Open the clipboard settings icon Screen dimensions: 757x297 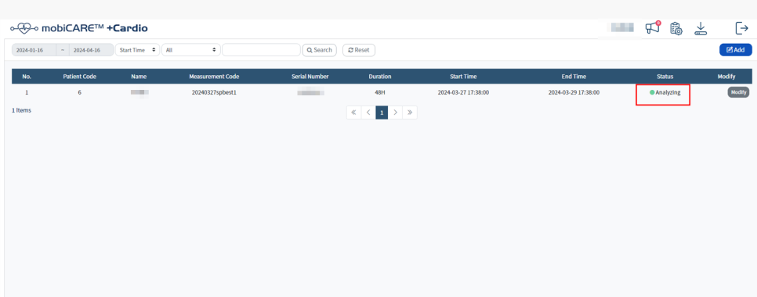(676, 28)
